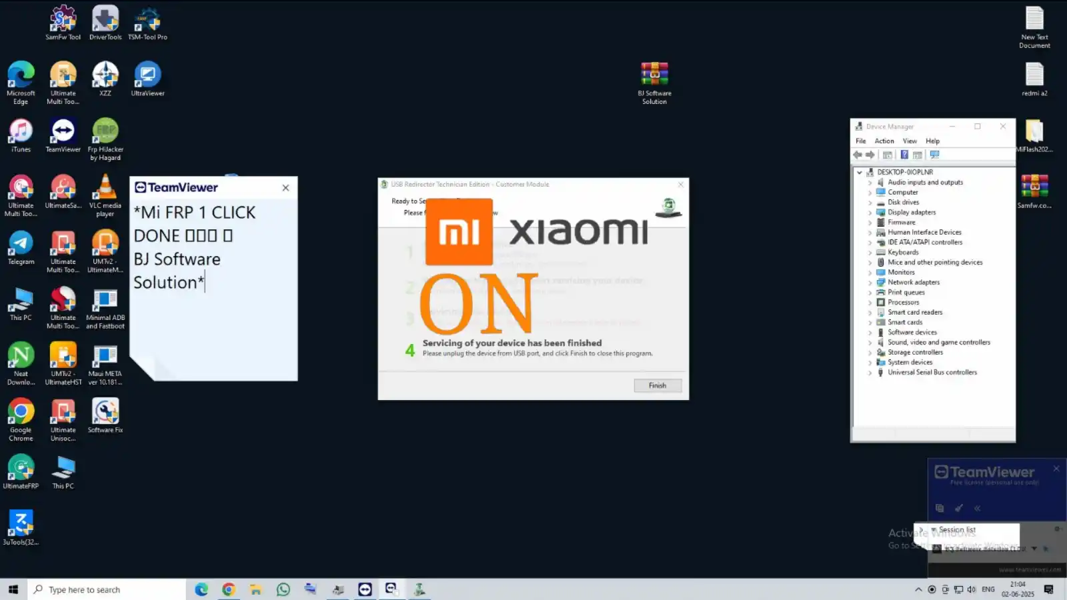
Task: Open Frp Hijacker by Hagard icon
Action: [105, 139]
